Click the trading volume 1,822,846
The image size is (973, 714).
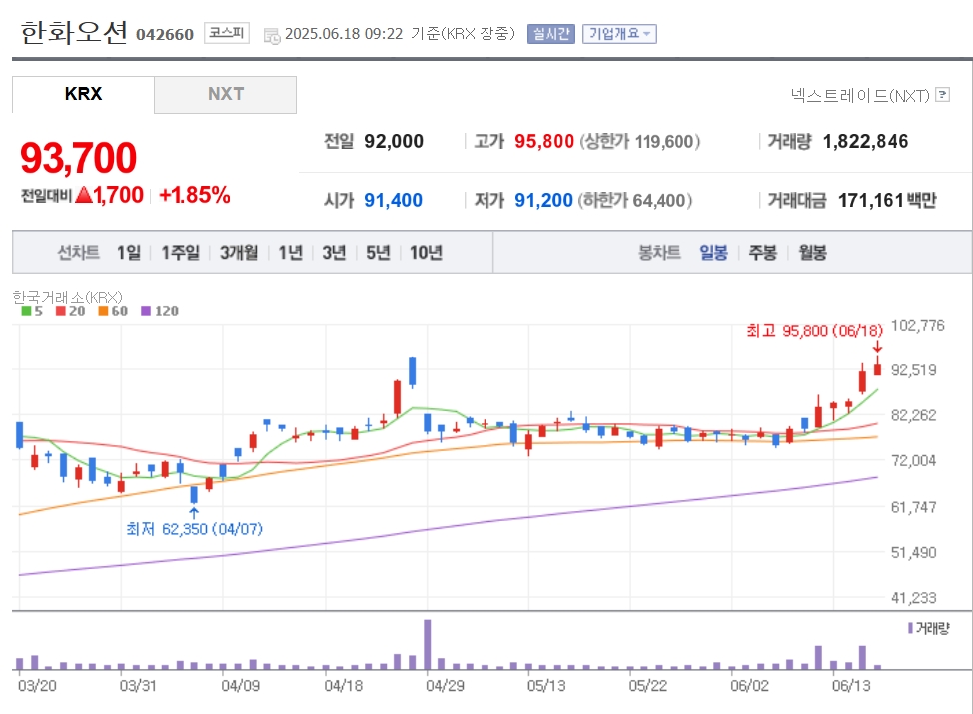click(865, 142)
